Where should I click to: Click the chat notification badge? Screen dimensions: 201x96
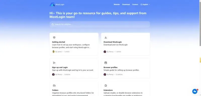197,90
